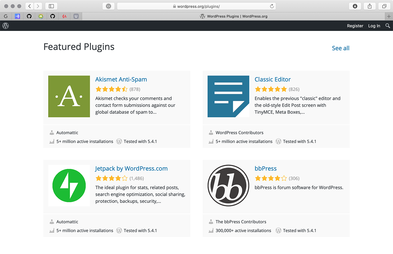Image resolution: width=393 pixels, height=254 pixels.
Task: Click the Featured Plugins heading
Action: pyautogui.click(x=79, y=47)
